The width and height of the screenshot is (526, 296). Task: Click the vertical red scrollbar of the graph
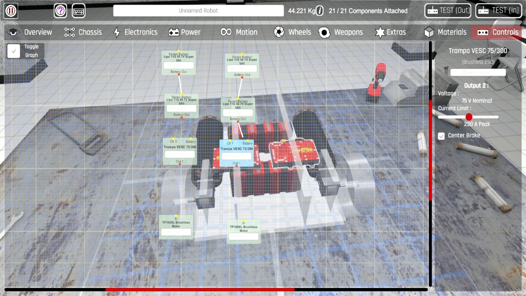[430, 150]
